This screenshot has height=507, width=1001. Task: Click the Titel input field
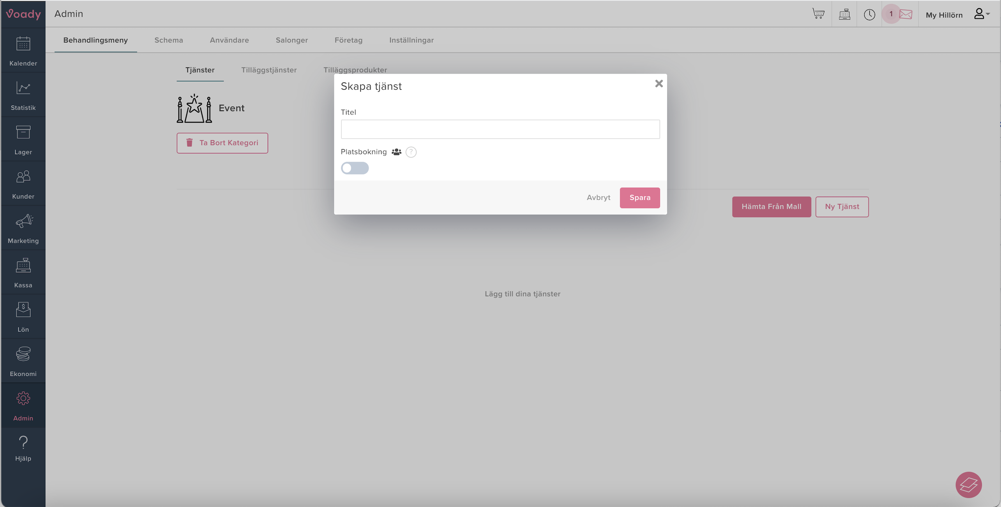click(500, 129)
